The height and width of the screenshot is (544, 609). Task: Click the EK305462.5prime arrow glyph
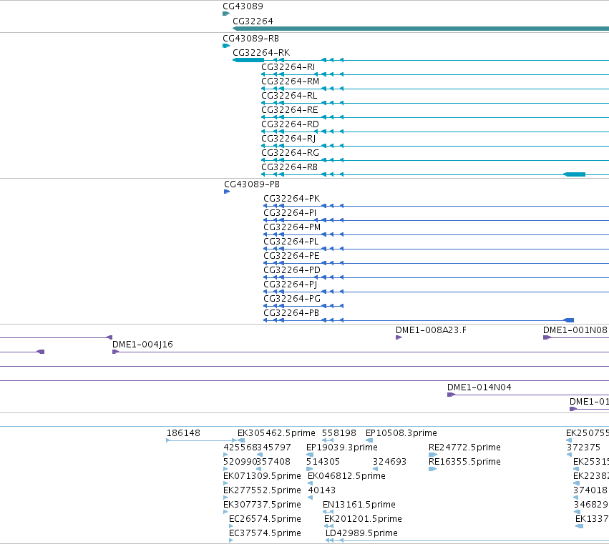click(x=240, y=440)
